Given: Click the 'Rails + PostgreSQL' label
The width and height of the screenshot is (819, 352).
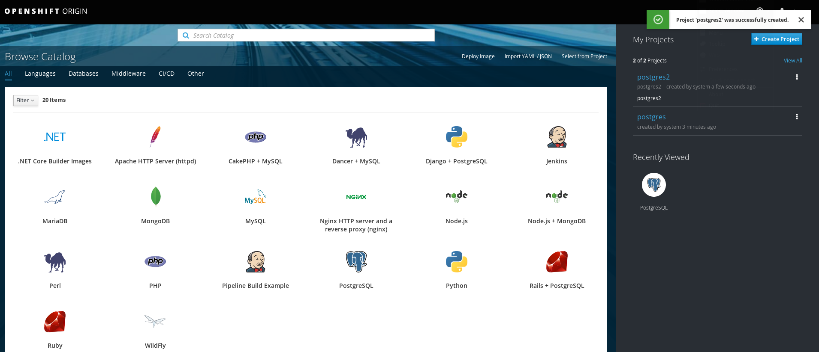Looking at the screenshot, I should pyautogui.click(x=557, y=286).
